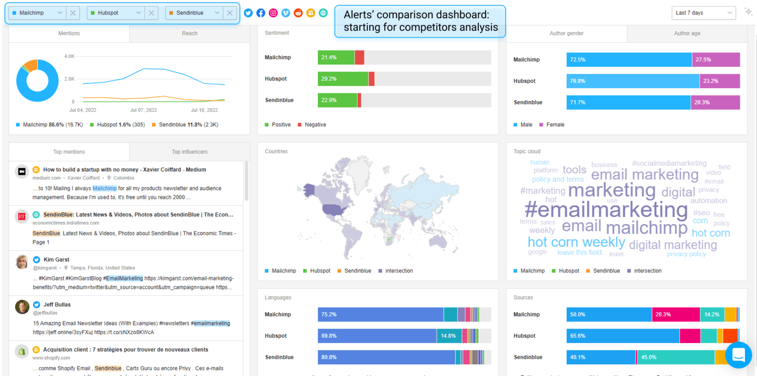Image resolution: width=757 pixels, height=376 pixels.
Task: Open the Hubspot alert dropdown arrow
Action: point(137,13)
